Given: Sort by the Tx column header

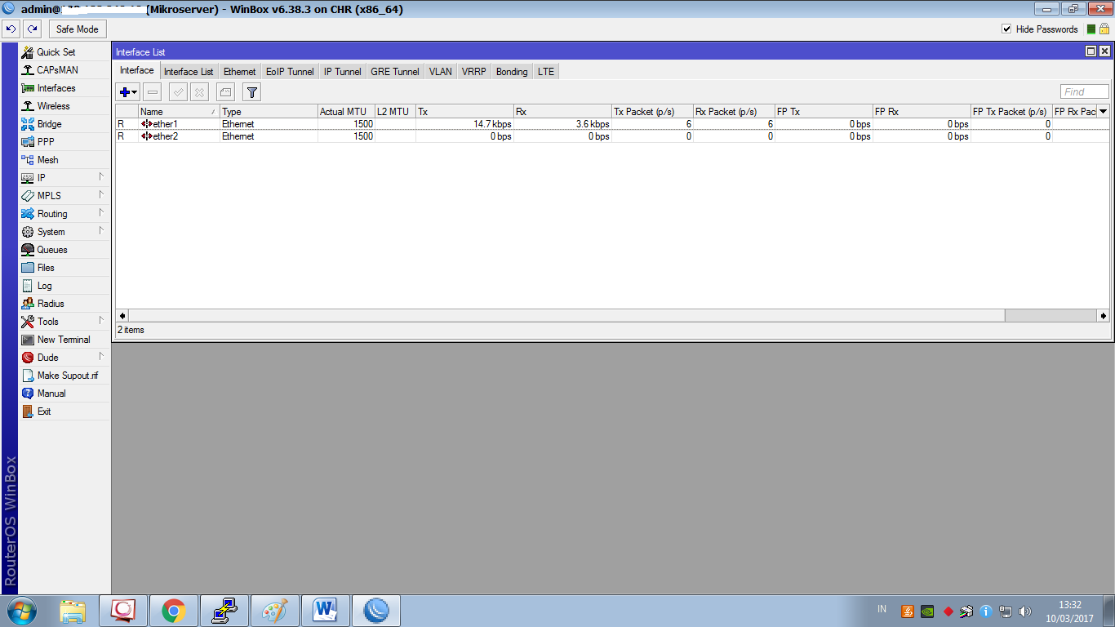Looking at the screenshot, I should pyautogui.click(x=464, y=112).
